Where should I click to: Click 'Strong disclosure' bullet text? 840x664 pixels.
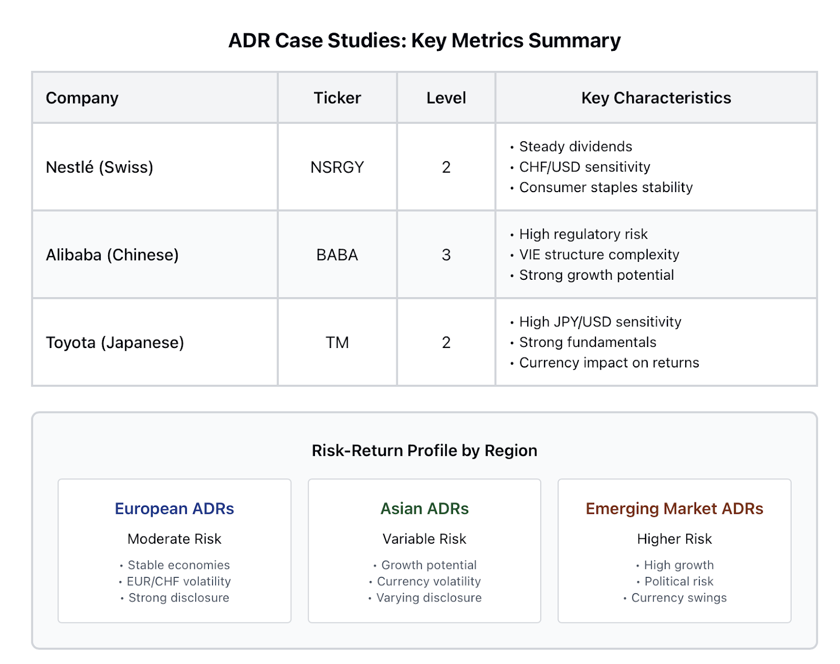point(178,598)
